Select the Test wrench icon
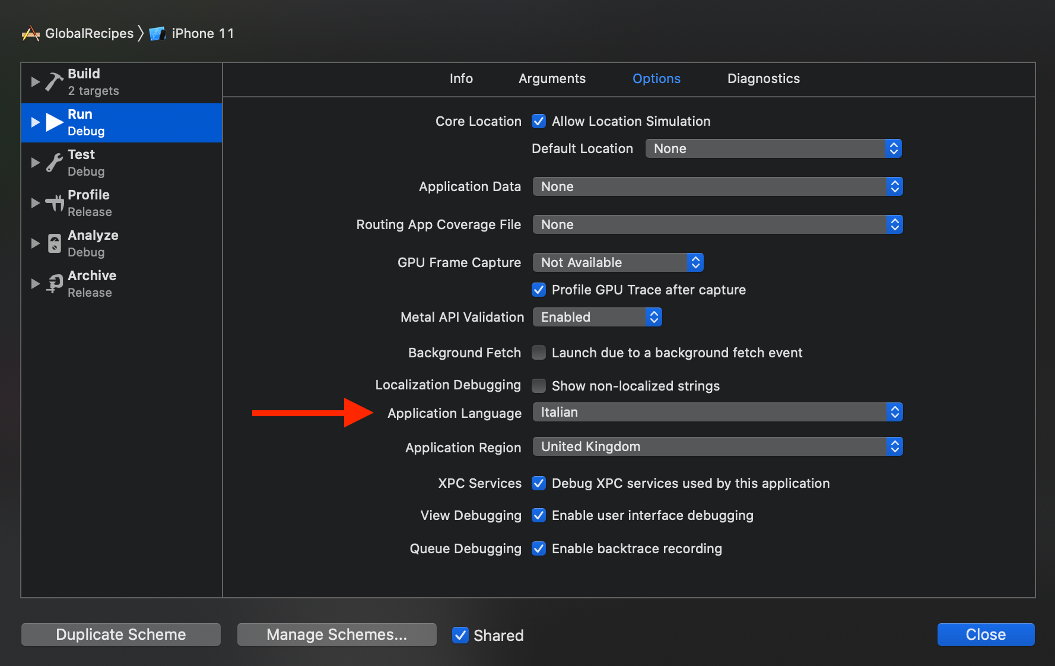 click(54, 162)
